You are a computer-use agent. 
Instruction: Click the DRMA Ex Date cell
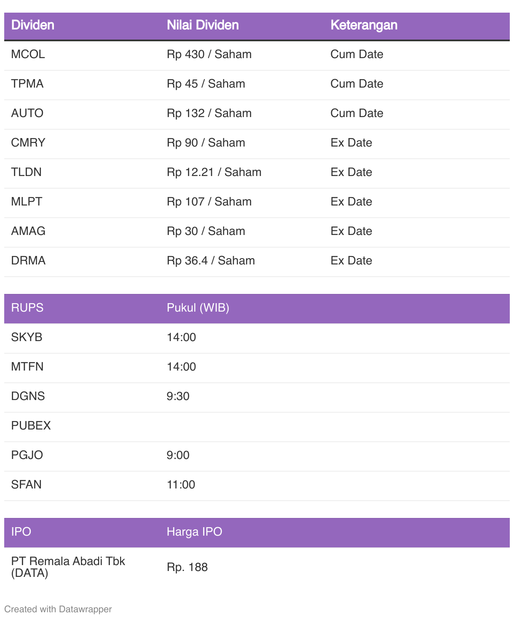pos(351,261)
